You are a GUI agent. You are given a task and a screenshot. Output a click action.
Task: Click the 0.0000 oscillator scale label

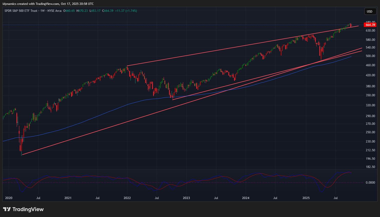point(370,183)
